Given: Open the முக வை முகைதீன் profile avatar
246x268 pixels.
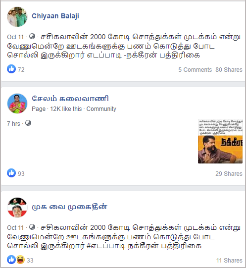Looking at the screenshot, I should (x=17, y=208).
